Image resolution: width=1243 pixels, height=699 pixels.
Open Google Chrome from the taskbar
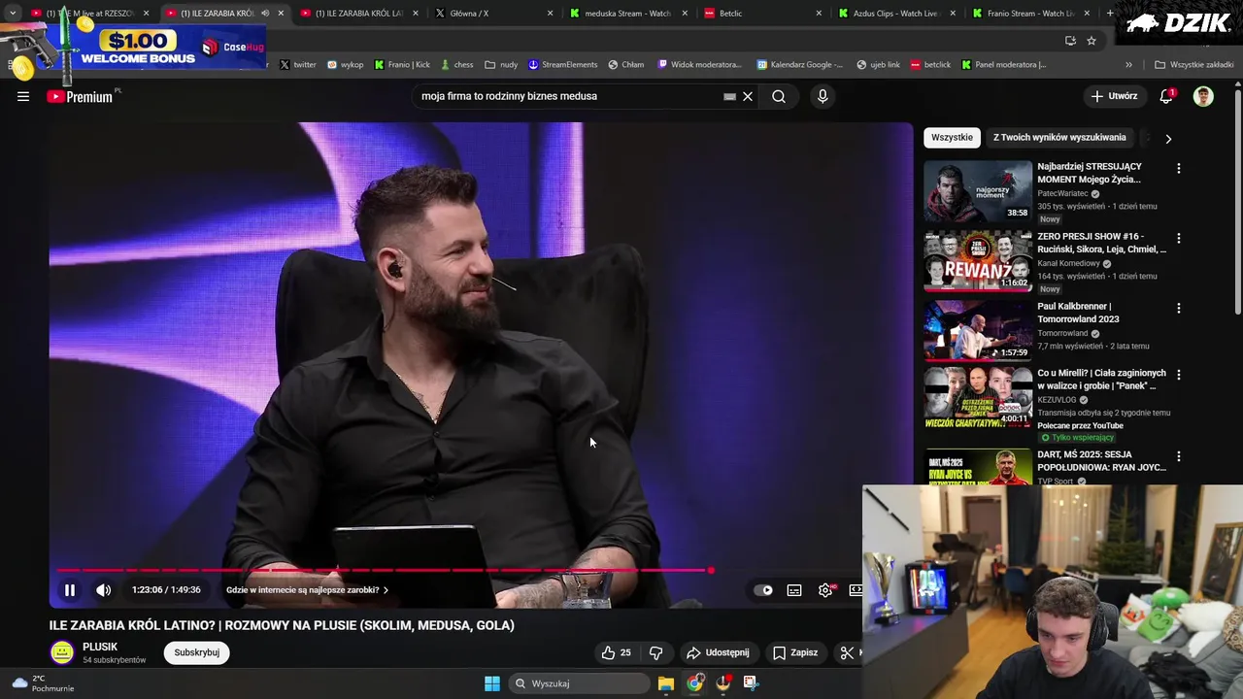coord(694,683)
